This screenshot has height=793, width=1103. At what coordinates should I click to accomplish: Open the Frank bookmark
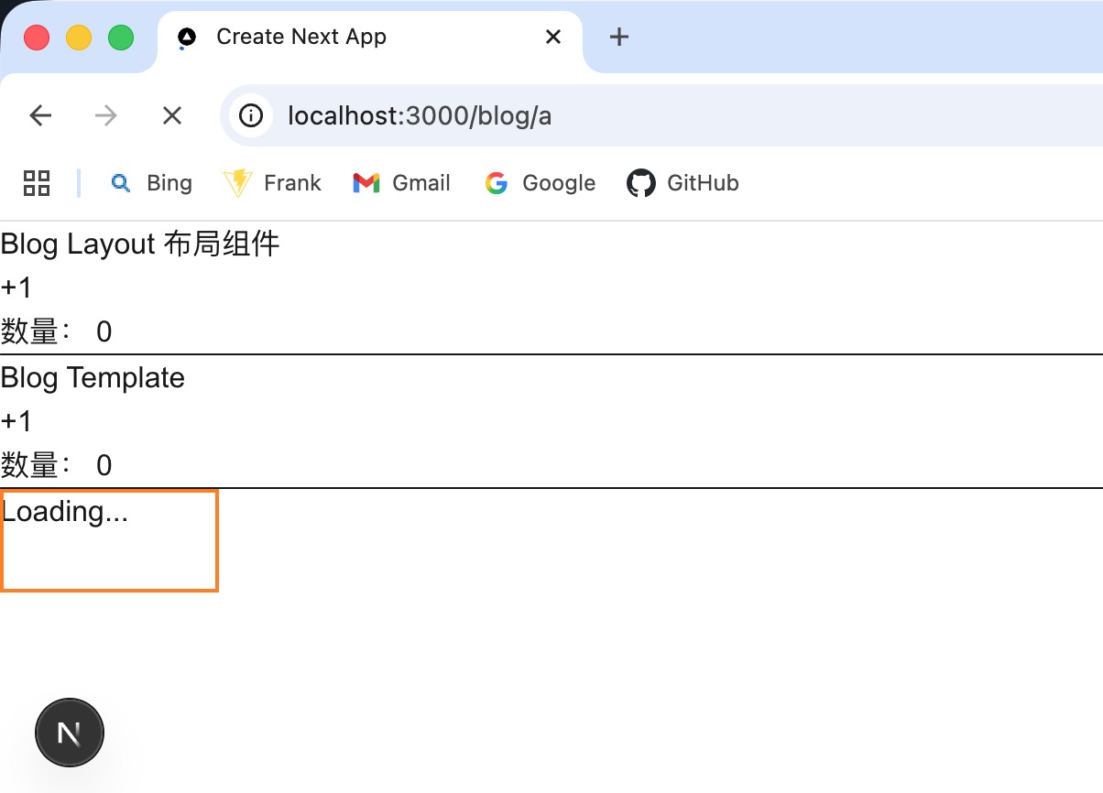tap(273, 182)
